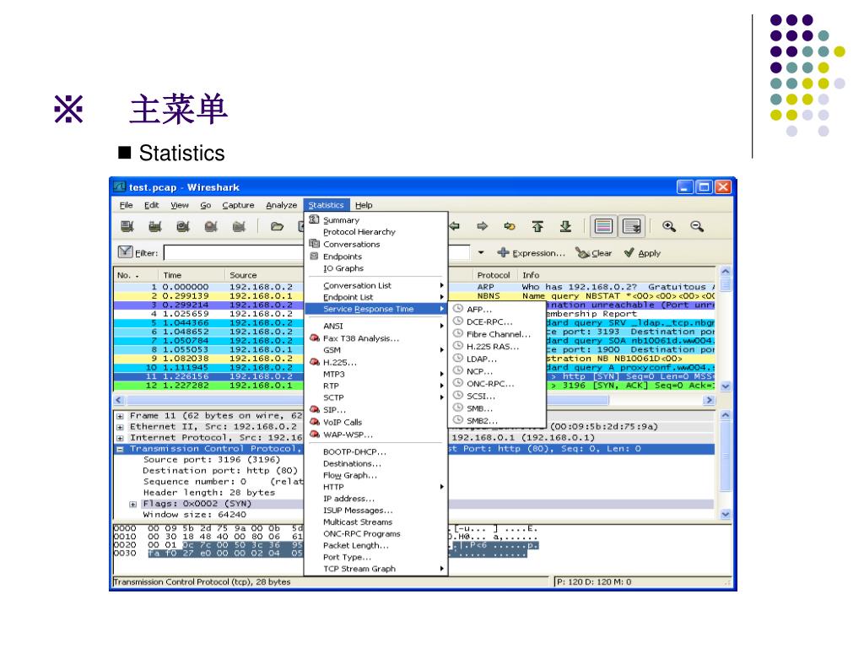The height and width of the screenshot is (648, 864).
Task: Expand the GSM submenu
Action: [375, 350]
